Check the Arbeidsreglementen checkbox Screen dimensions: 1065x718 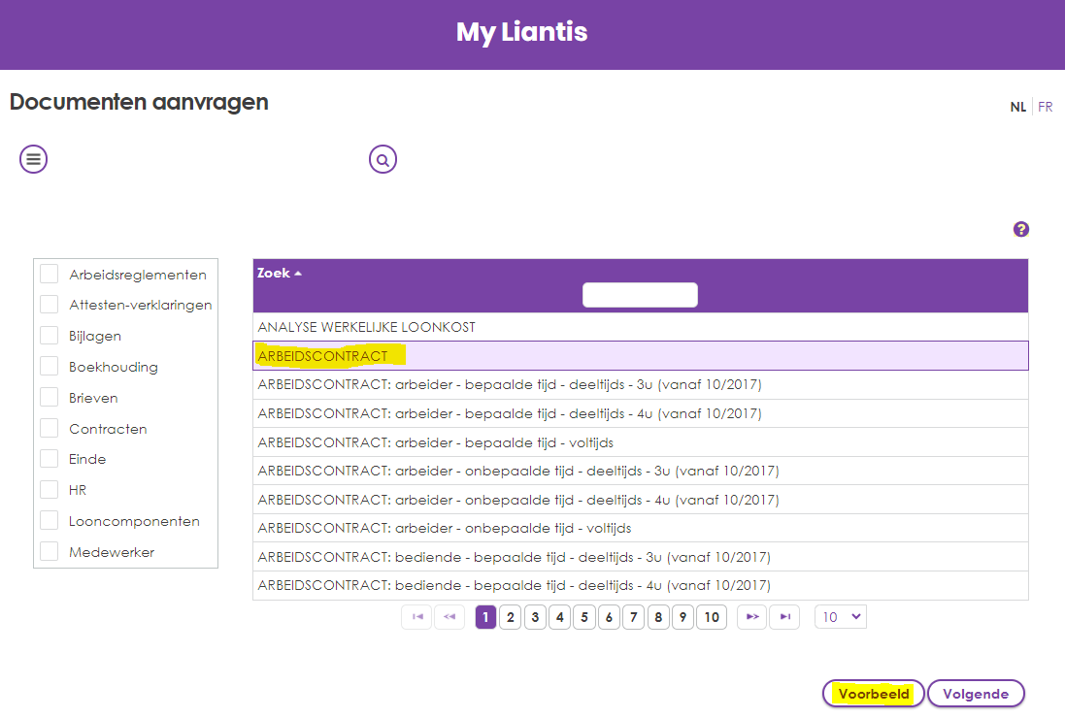click(49, 274)
